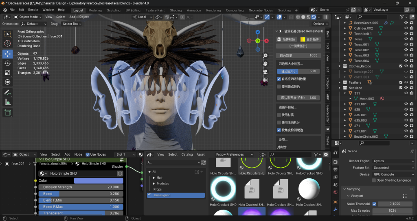This screenshot has height=221, width=417.
Task: Open the Output properties tab icon
Action: [336, 169]
